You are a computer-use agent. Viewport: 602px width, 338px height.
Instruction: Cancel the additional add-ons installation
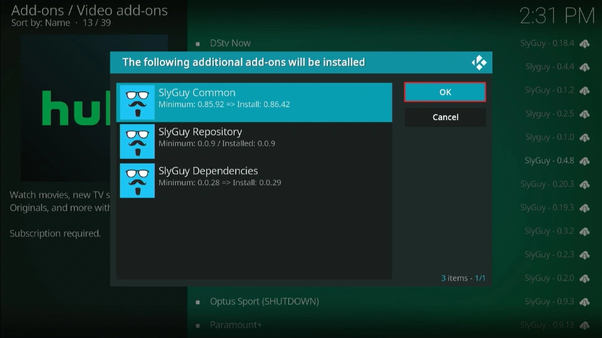click(x=445, y=117)
